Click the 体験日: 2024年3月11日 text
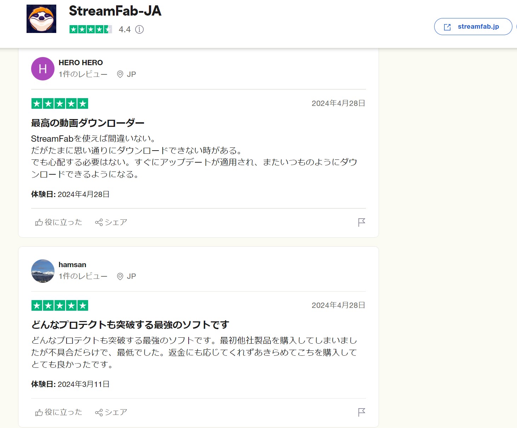The width and height of the screenshot is (517, 428). click(x=70, y=384)
